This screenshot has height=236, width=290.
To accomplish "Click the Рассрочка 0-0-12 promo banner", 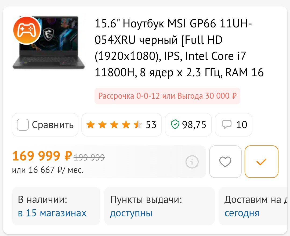I will tap(167, 96).
